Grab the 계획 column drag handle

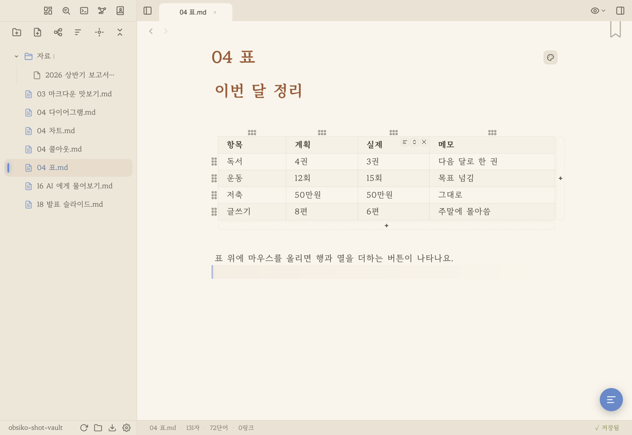(x=322, y=133)
